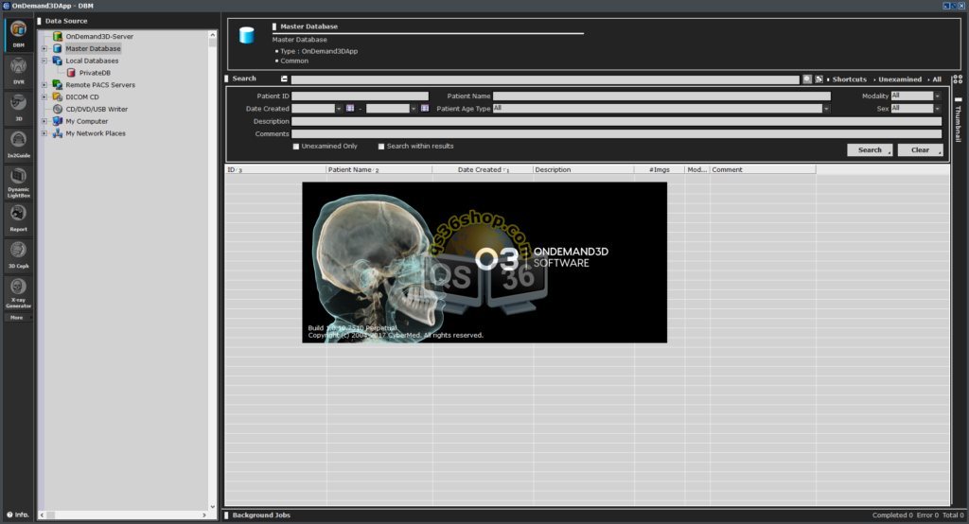Click the OnDemand3D splash image

484,263
